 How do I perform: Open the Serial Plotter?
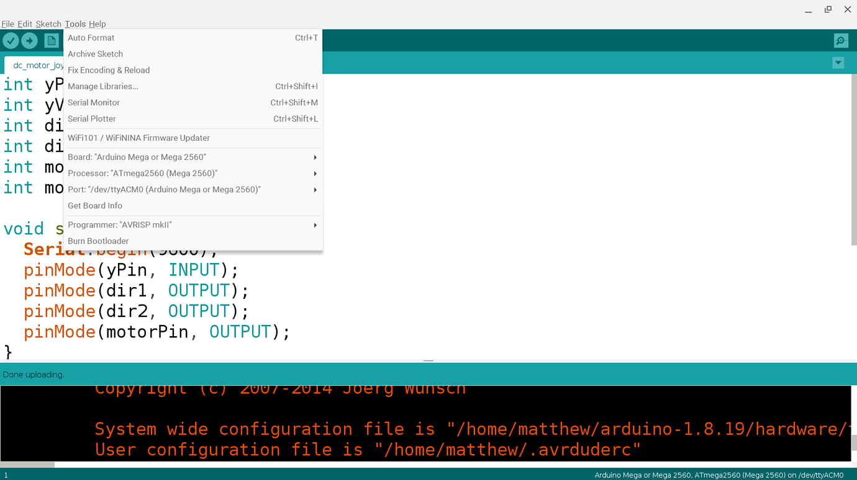91,118
